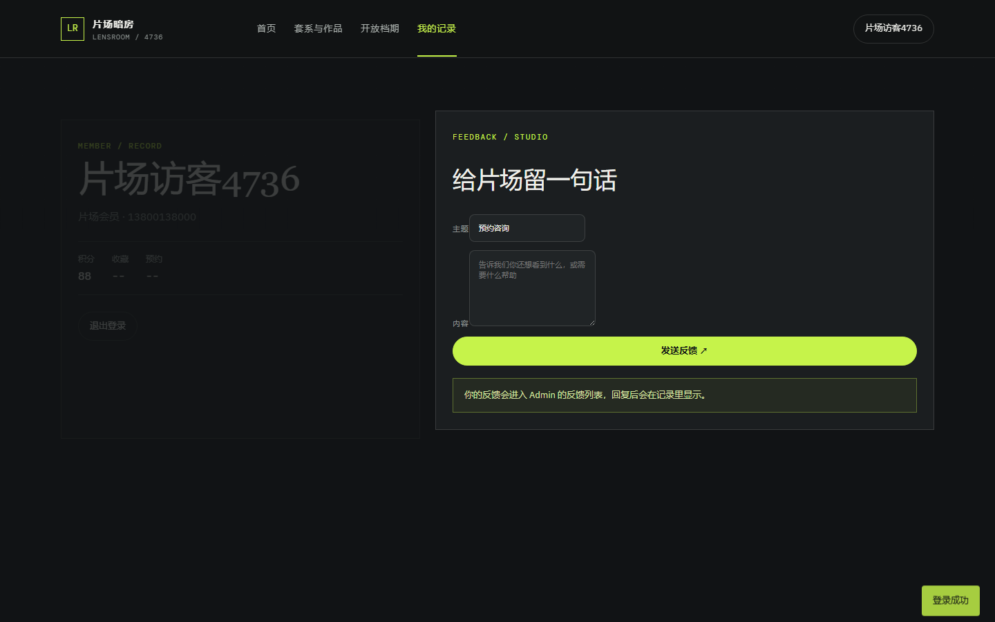Image resolution: width=995 pixels, height=622 pixels.
Task: Click the 发送反馈 button
Action: tap(684, 351)
